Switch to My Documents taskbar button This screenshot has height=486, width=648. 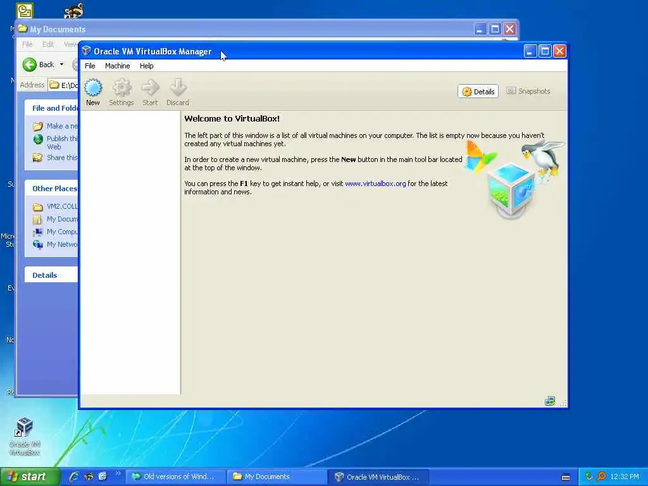point(277,477)
